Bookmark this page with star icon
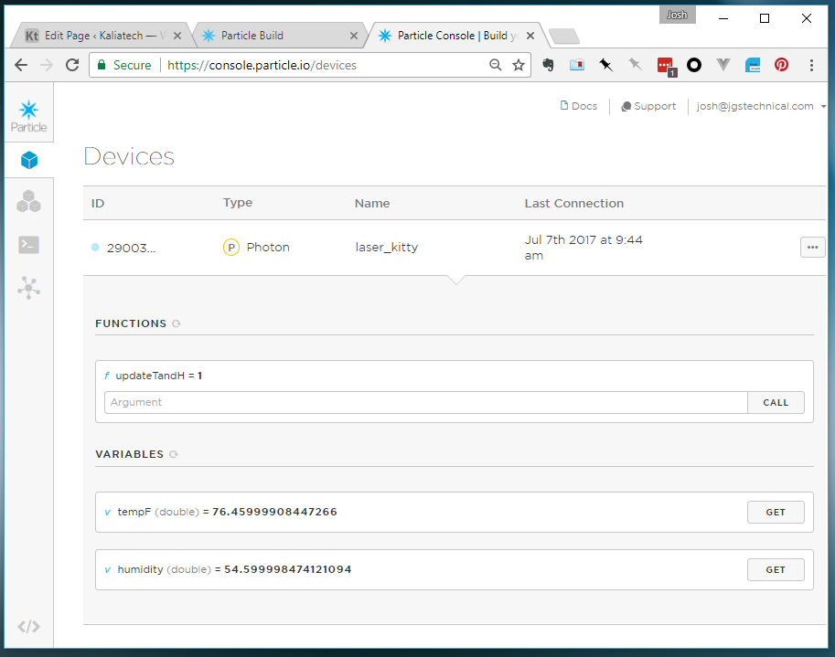 pos(519,65)
